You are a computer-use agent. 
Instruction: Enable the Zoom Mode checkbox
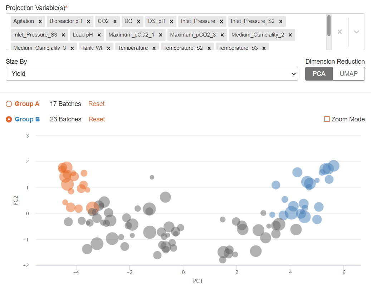pos(327,119)
